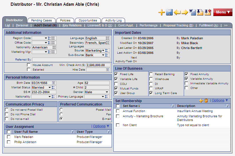The image size is (235, 156).
Task: Go to previous record with left arrow
Action: pos(177,12)
